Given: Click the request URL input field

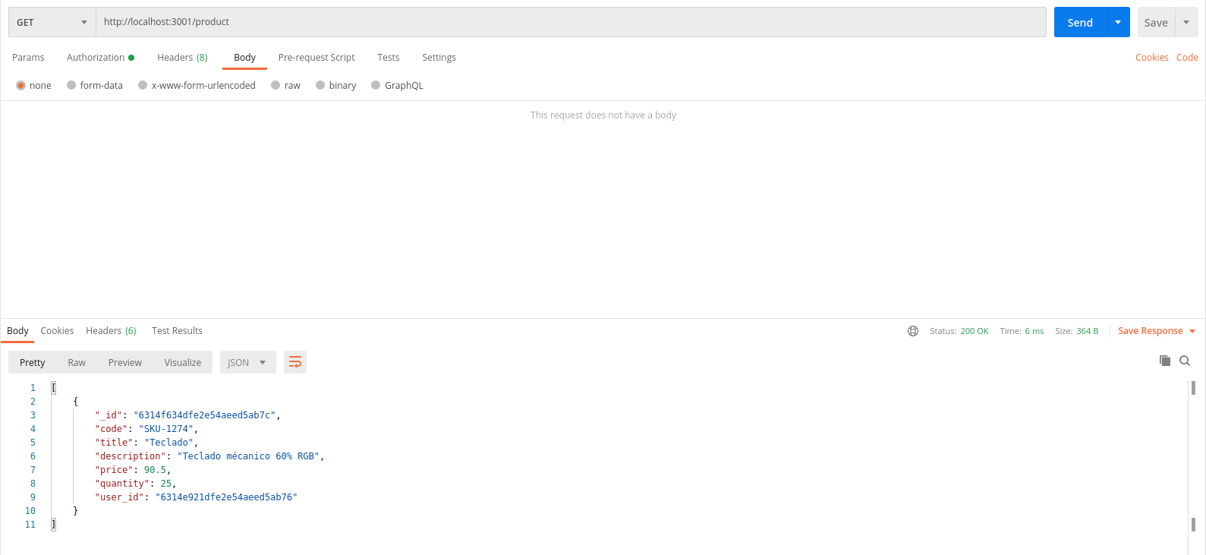Looking at the screenshot, I should click(x=569, y=22).
